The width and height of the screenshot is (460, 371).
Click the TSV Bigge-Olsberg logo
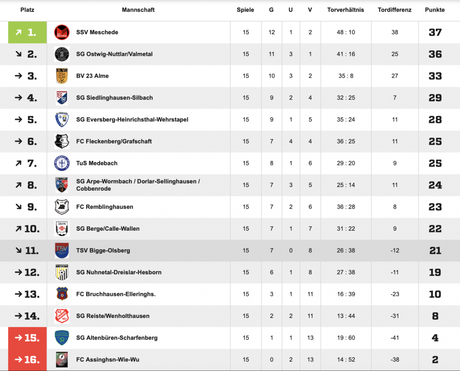(x=62, y=250)
